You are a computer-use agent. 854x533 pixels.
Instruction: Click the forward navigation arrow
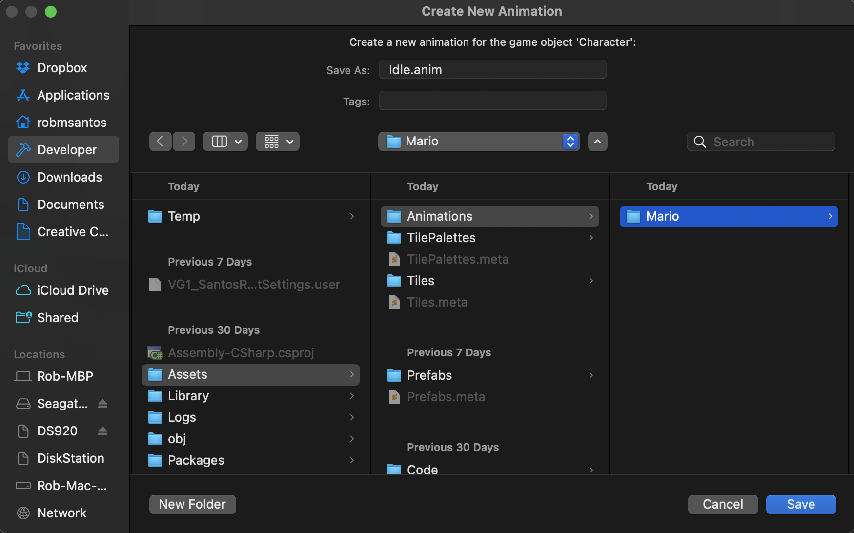pyautogui.click(x=184, y=142)
